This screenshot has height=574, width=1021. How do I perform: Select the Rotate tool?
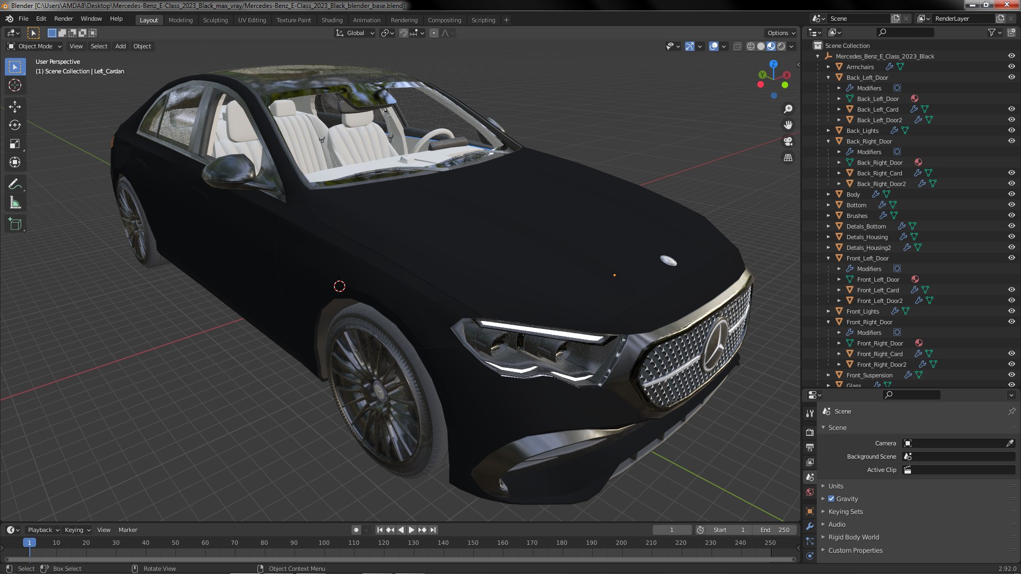point(15,125)
